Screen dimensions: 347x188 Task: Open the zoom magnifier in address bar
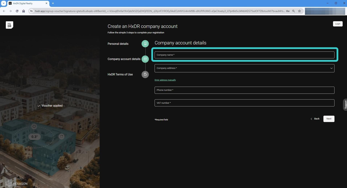(x=294, y=11)
